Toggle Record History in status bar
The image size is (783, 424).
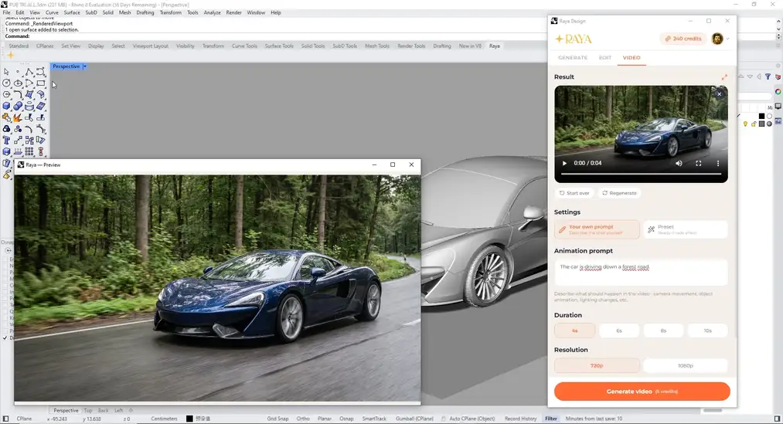[x=520, y=419]
